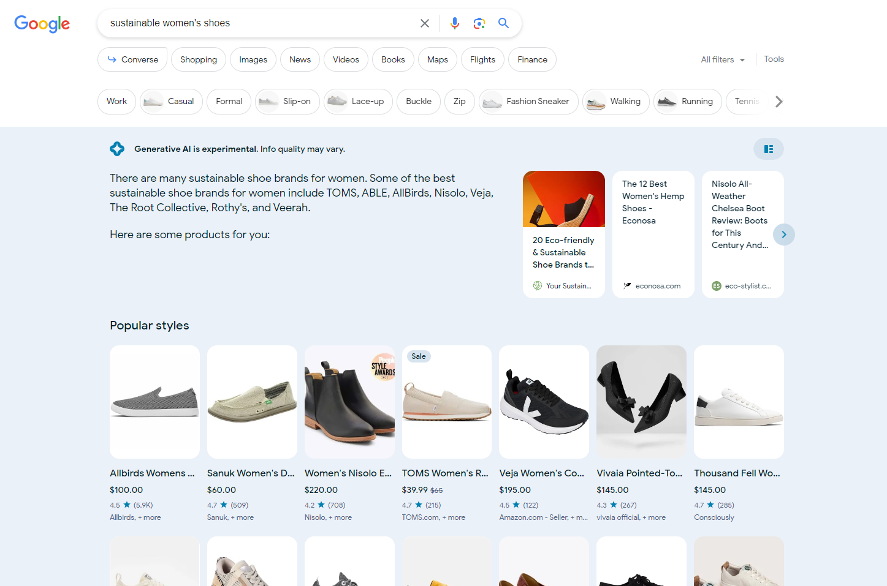Open the Nisolo Chelsea boot thumbnail

349,402
